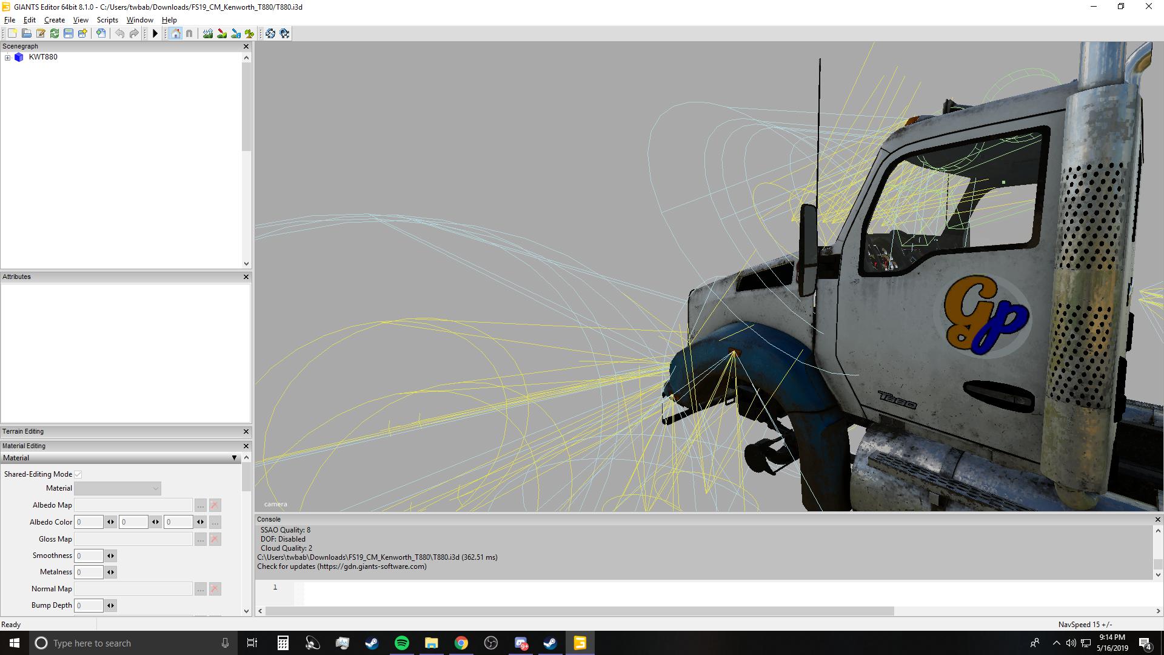Click the Save floppy disk icon
Image resolution: width=1164 pixels, height=655 pixels.
(69, 34)
